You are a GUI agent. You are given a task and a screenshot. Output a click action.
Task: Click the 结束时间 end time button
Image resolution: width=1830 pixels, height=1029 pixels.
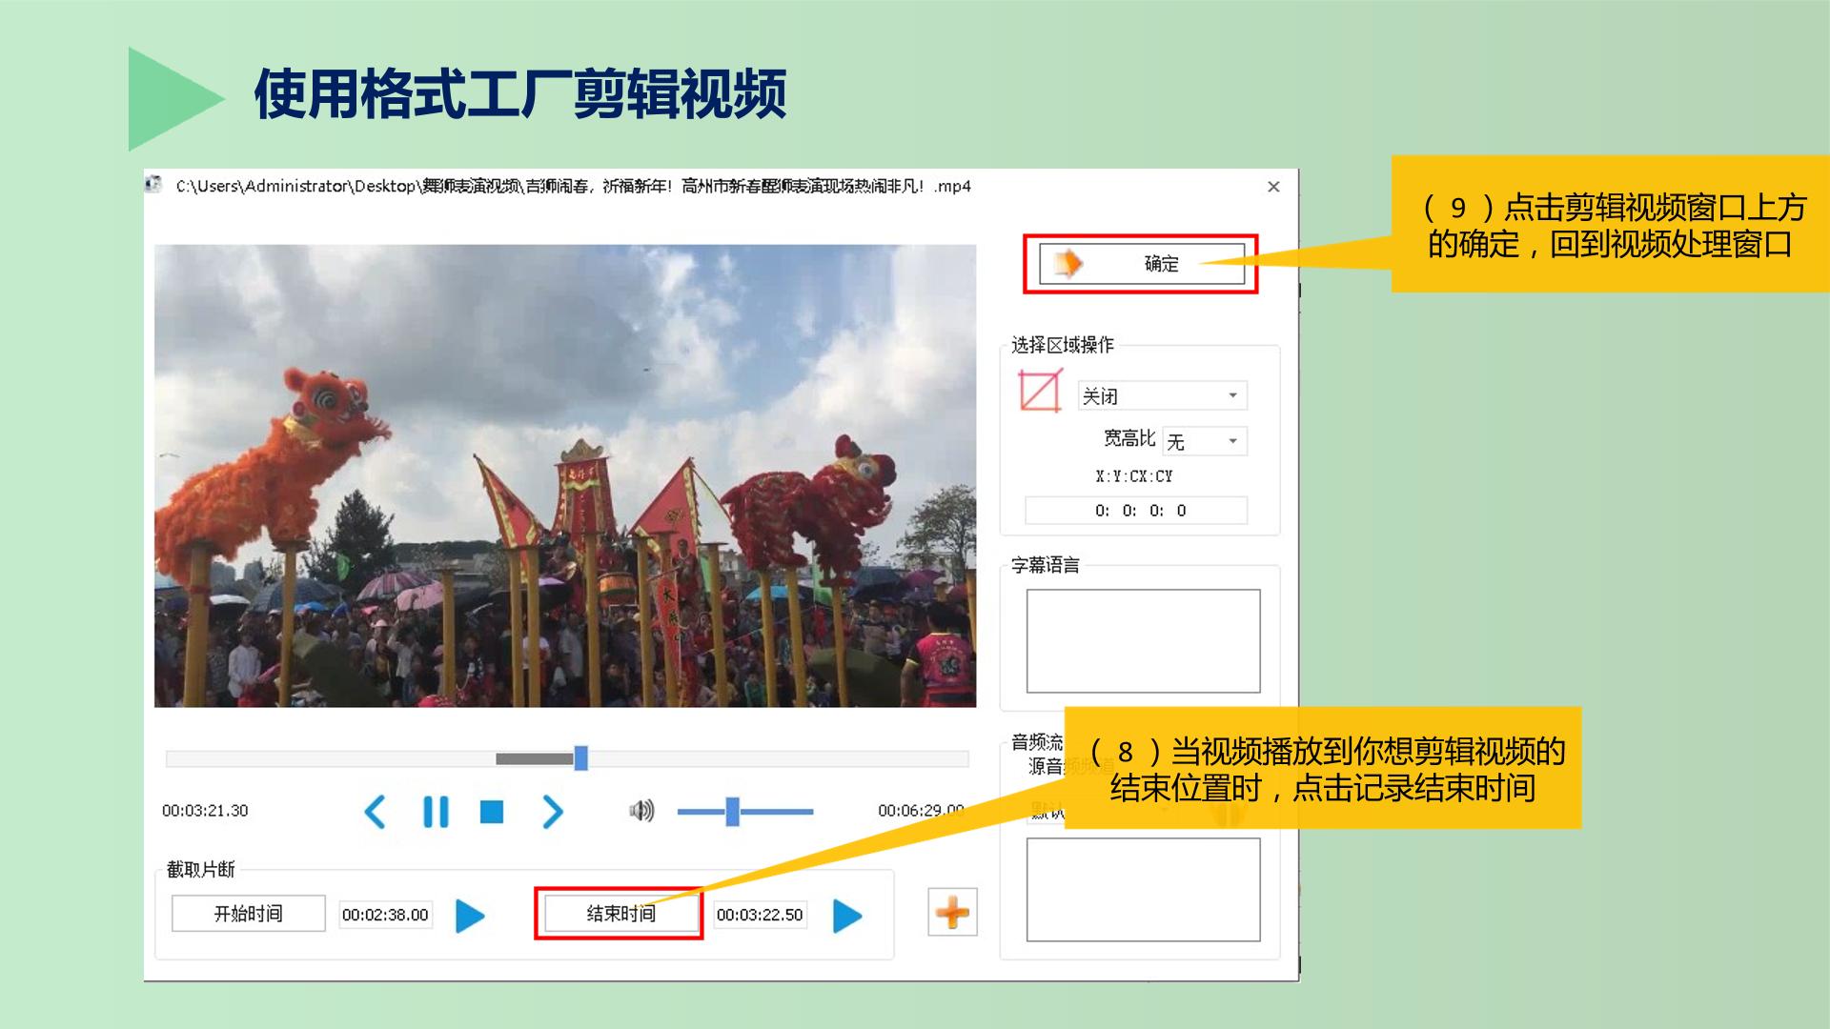(620, 914)
